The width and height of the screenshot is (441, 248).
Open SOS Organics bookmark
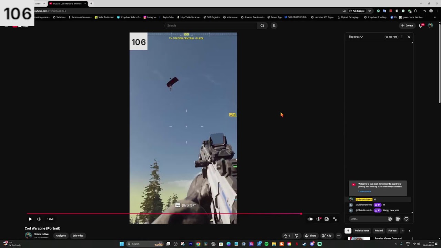click(212, 17)
